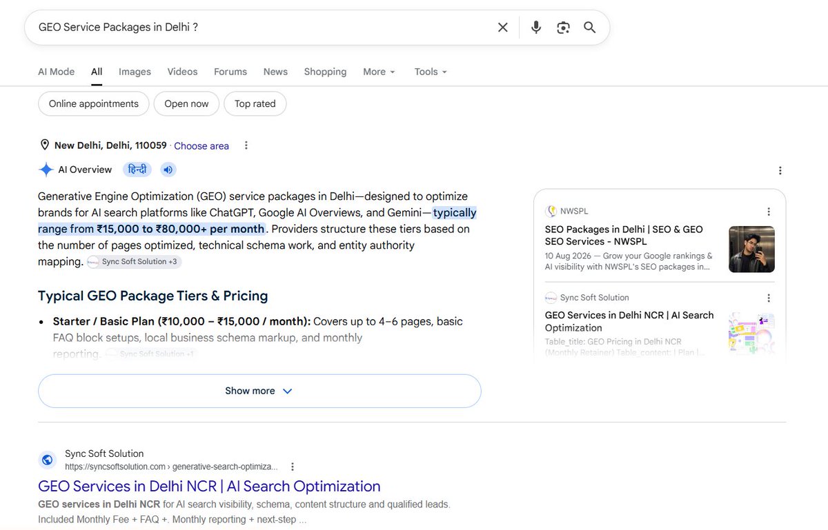Expand the More dropdown menu
The width and height of the screenshot is (828, 530).
click(x=379, y=72)
